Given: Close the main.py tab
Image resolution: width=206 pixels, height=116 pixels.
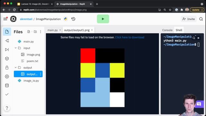Looking at the screenshot, I should pyautogui.click(x=60, y=30).
